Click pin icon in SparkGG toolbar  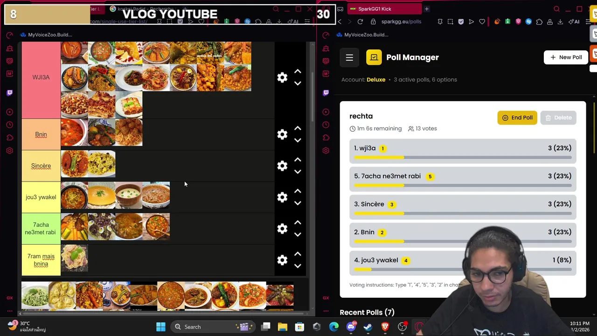440,21
